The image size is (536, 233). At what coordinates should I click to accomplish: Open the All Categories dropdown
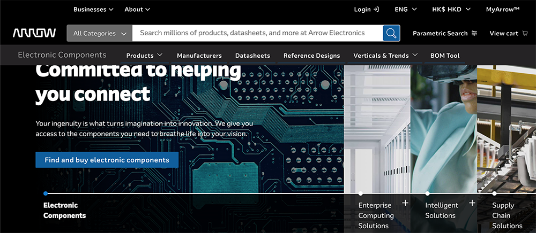(x=100, y=33)
